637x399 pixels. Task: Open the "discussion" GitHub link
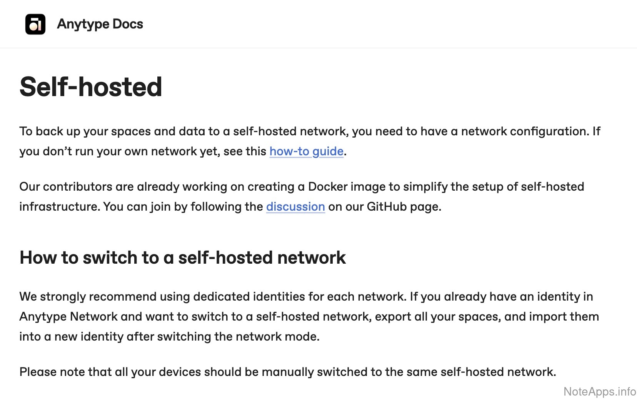295,207
